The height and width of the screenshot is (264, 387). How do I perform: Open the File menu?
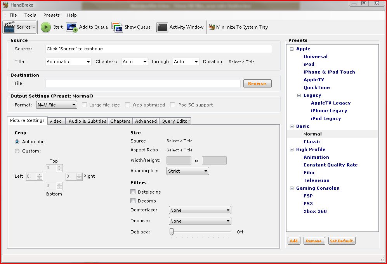13,15
